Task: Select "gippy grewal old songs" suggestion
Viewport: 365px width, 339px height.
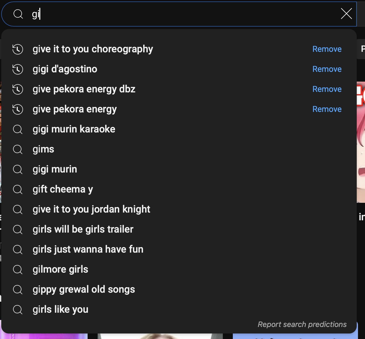Action: click(179, 289)
